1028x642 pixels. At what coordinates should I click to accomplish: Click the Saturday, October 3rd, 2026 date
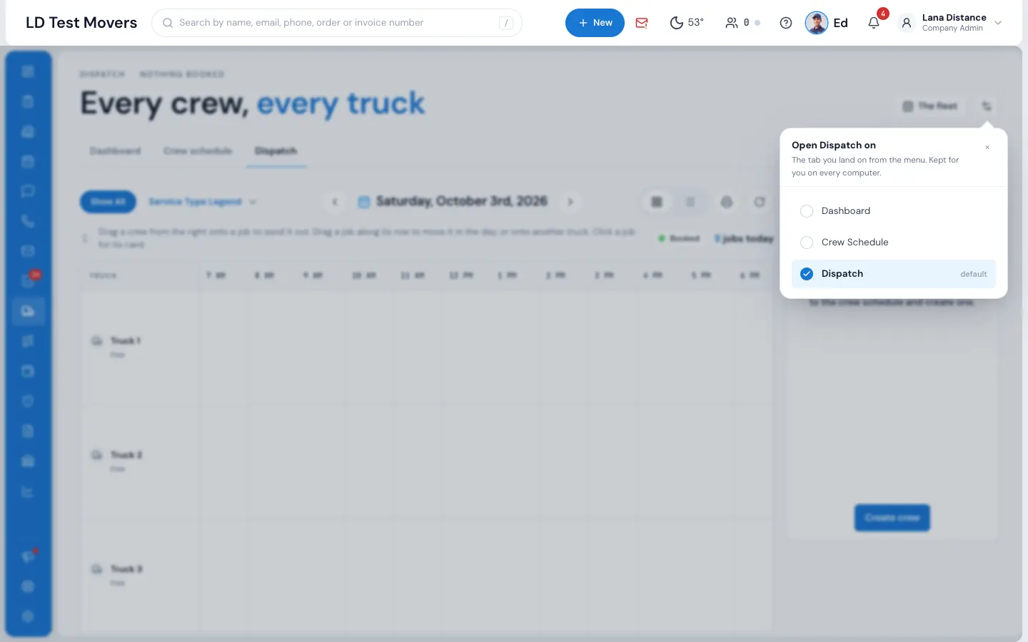pyautogui.click(x=461, y=201)
